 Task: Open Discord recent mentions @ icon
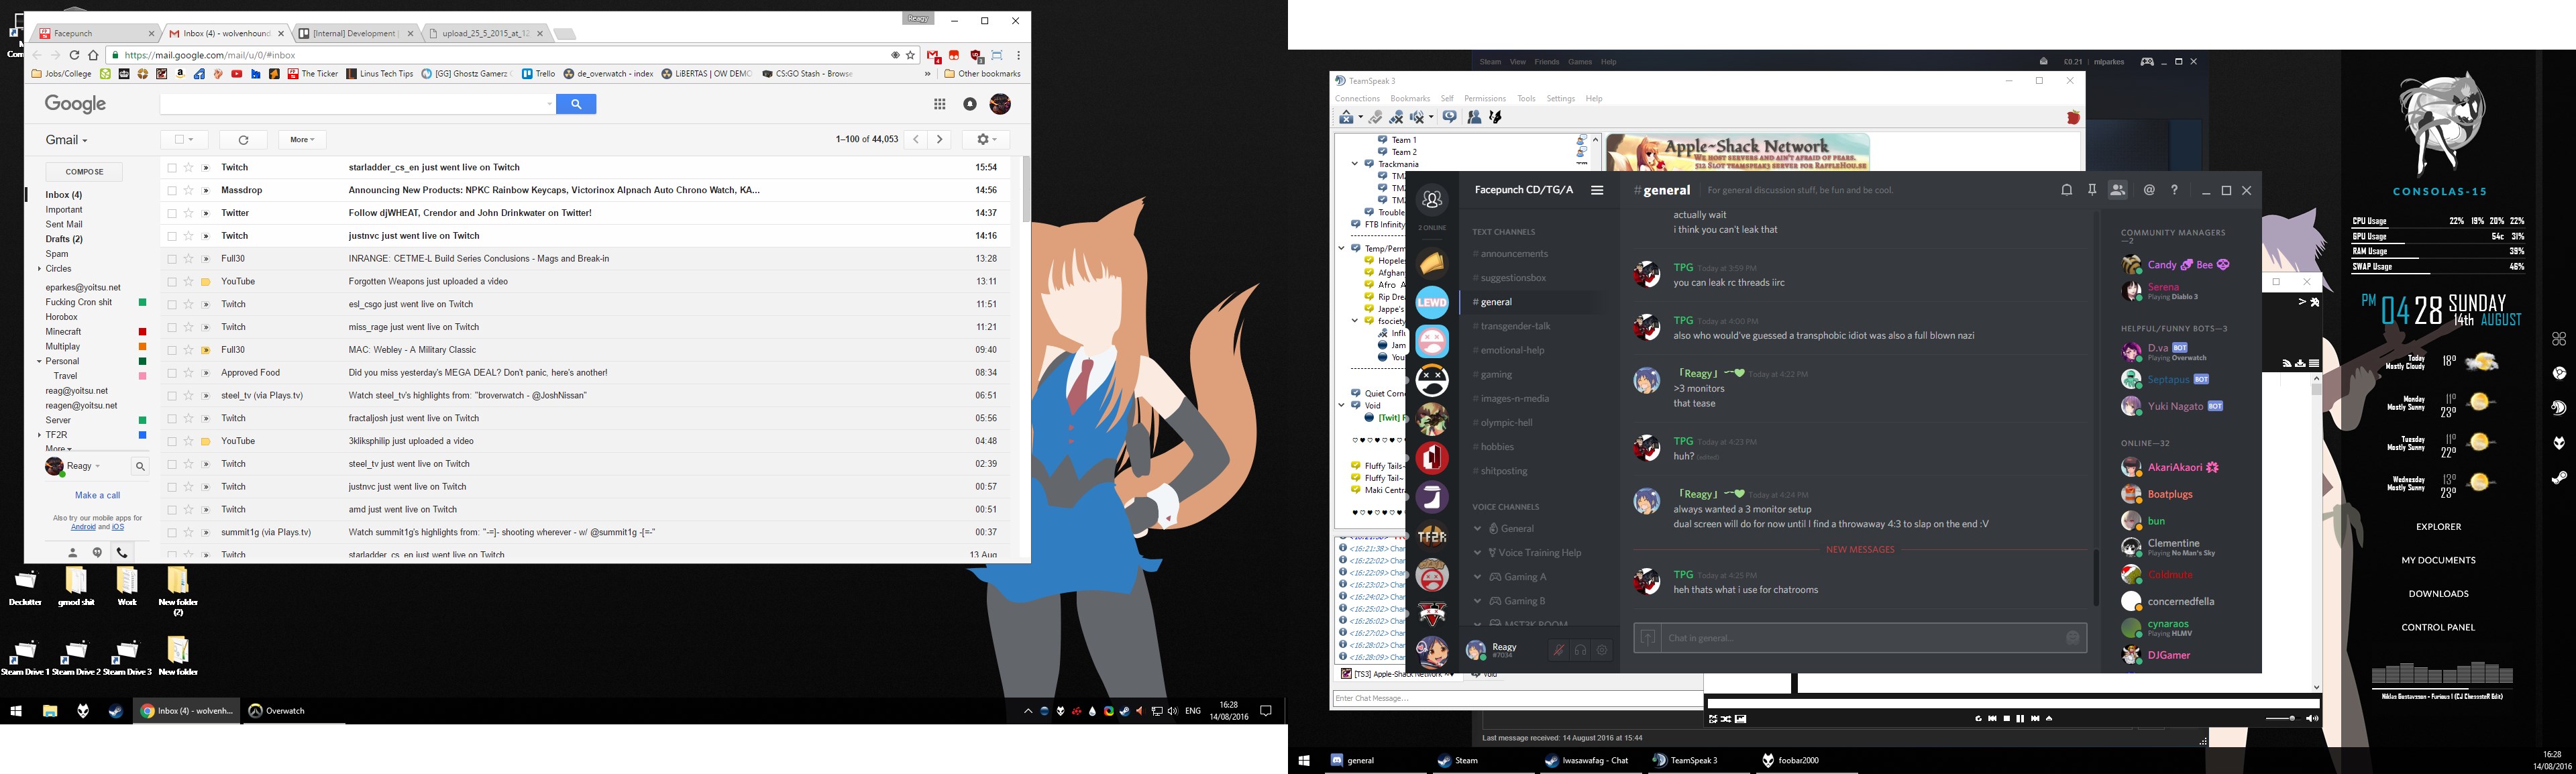click(2148, 190)
